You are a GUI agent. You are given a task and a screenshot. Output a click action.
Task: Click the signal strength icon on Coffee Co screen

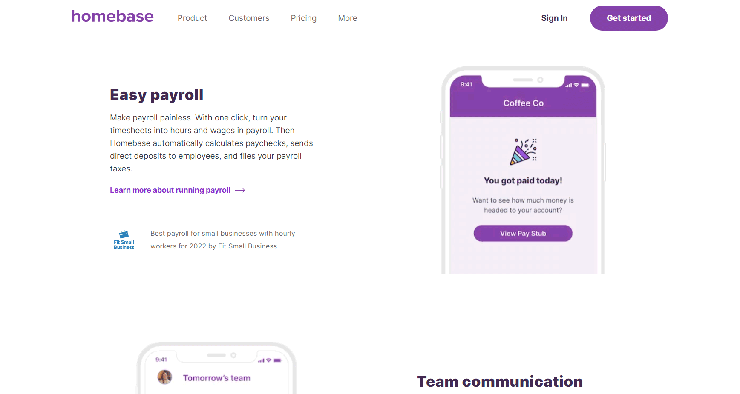point(568,85)
